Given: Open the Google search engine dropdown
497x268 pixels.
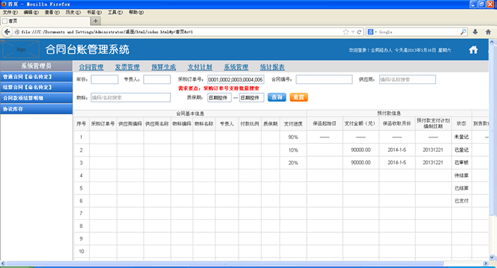Looking at the screenshot, I should click(372, 32).
